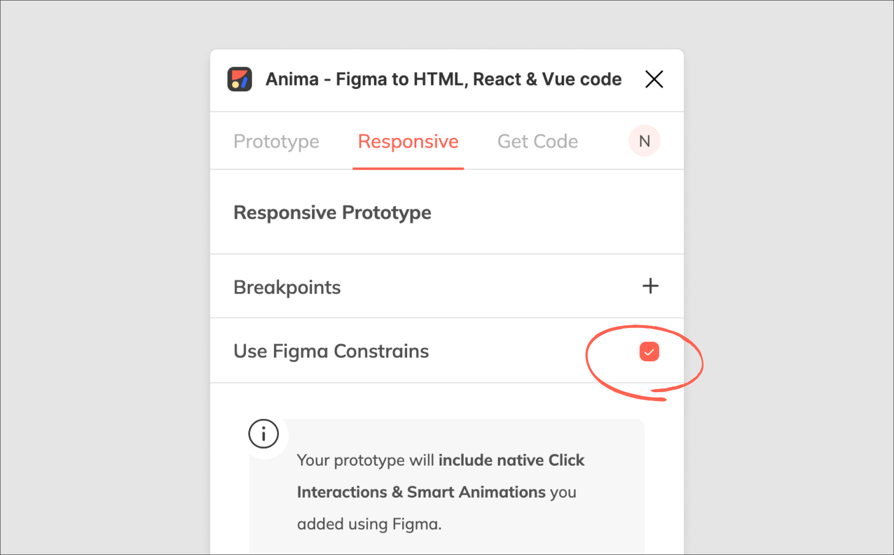Click the Use Figma Constrains label
The width and height of the screenshot is (894, 555).
point(331,351)
